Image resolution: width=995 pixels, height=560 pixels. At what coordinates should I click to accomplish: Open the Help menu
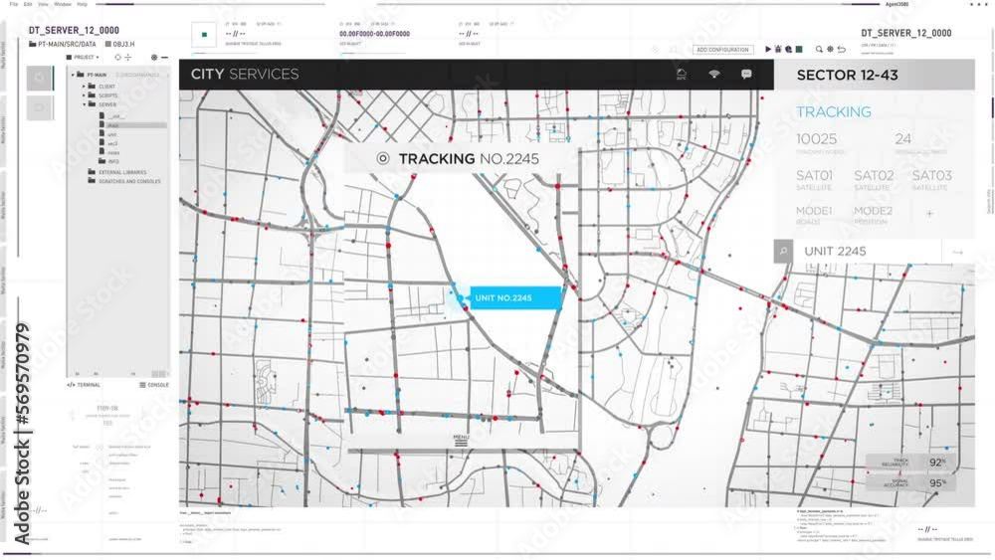(83, 4)
